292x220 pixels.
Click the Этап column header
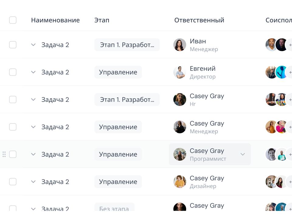102,20
